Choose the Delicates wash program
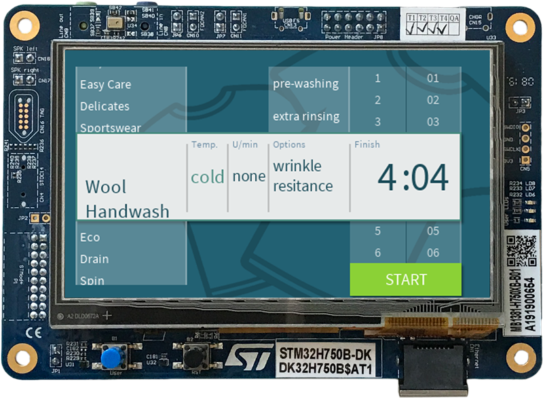Image resolution: width=543 pixels, height=398 pixels. (x=105, y=107)
